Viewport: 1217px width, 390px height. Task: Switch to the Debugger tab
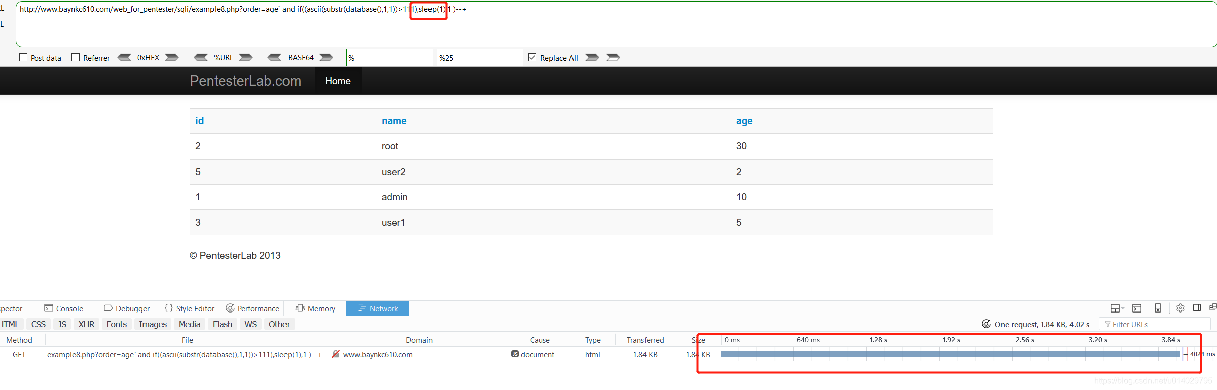[x=126, y=308]
